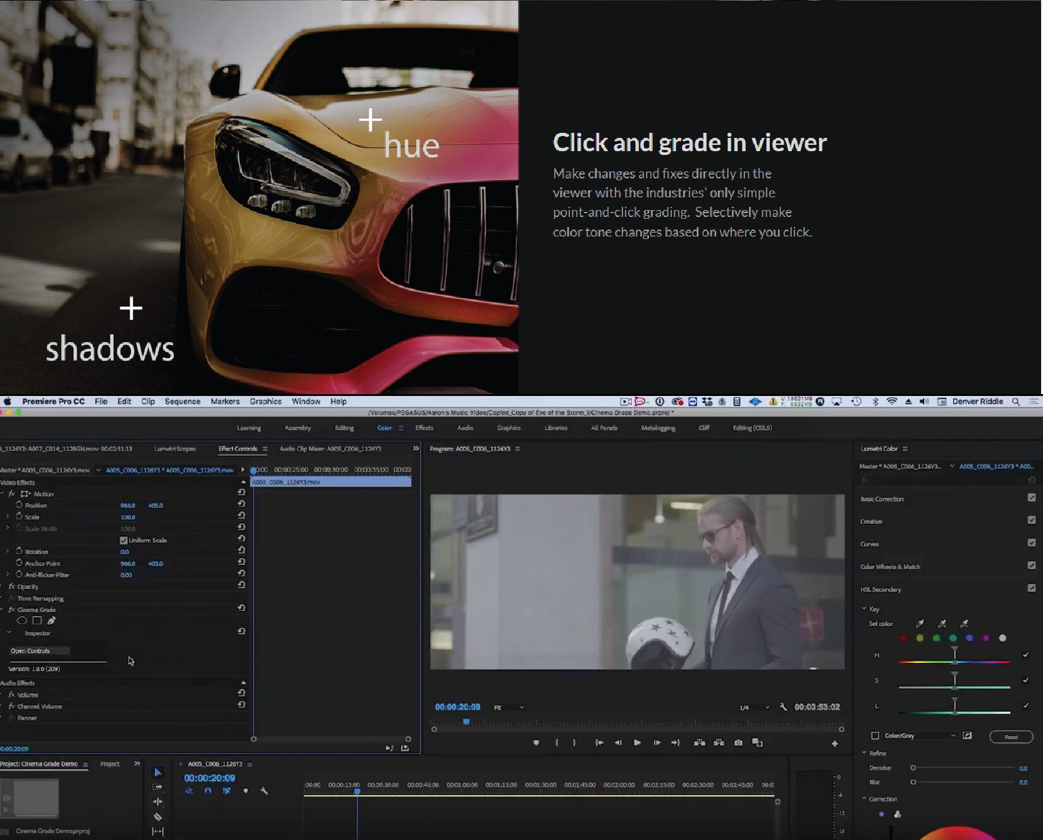
Task: Uncheck the Uniform Scale checkbox
Action: (x=124, y=540)
